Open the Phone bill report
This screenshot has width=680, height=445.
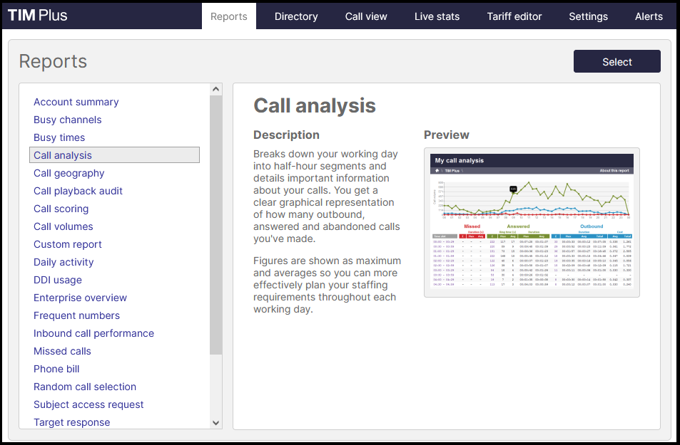coord(56,369)
